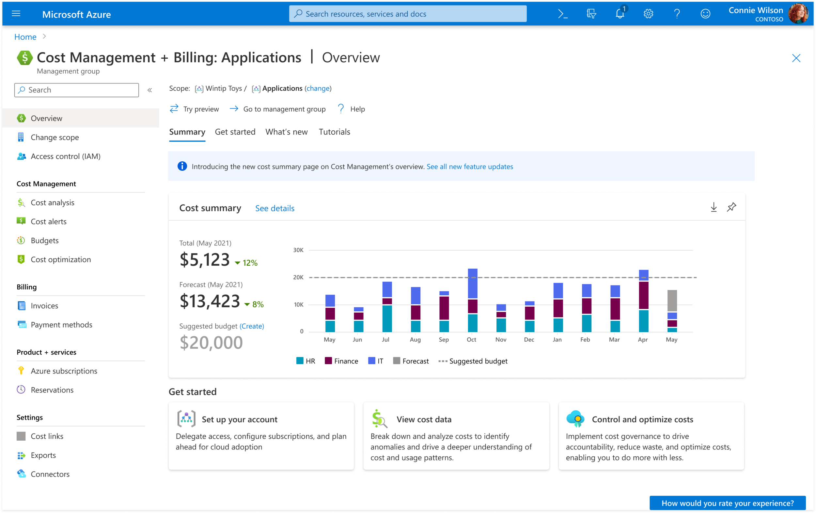Viewport: 816px width, 513px height.
Task: Open the What's new tab
Action: [x=286, y=132]
